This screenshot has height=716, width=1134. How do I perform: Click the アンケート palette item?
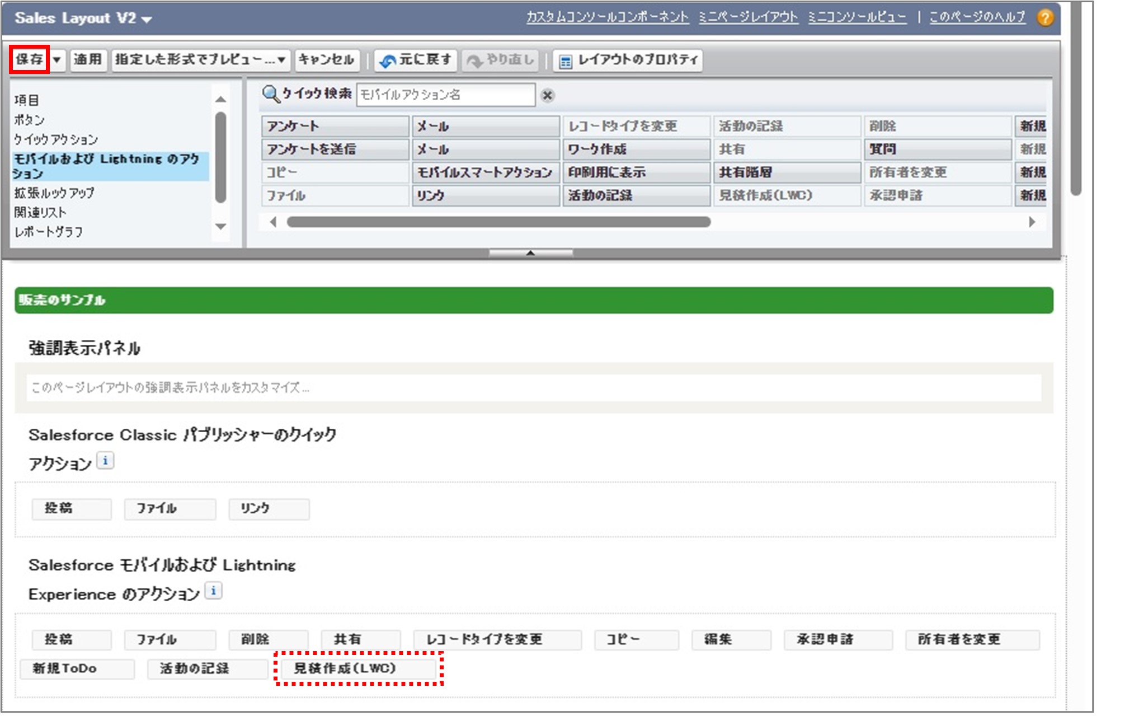335,126
